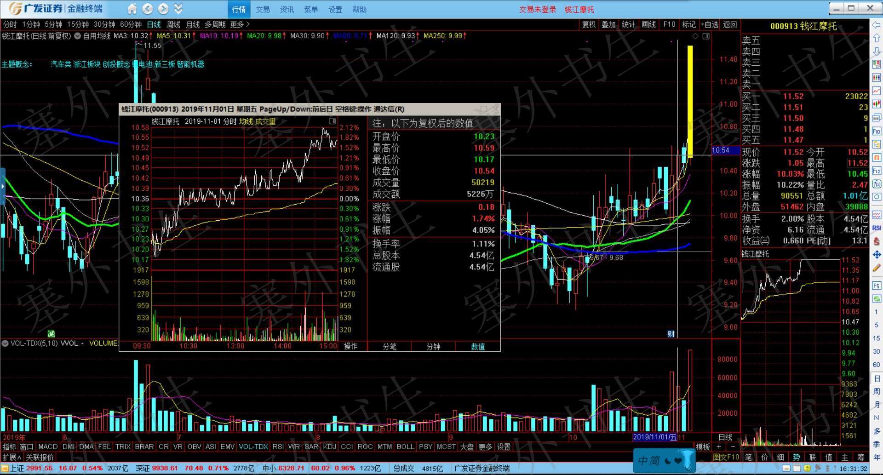The image size is (883, 475).
Task: Switch to the 势 tab in bottom right
Action: pyautogui.click(x=796, y=457)
